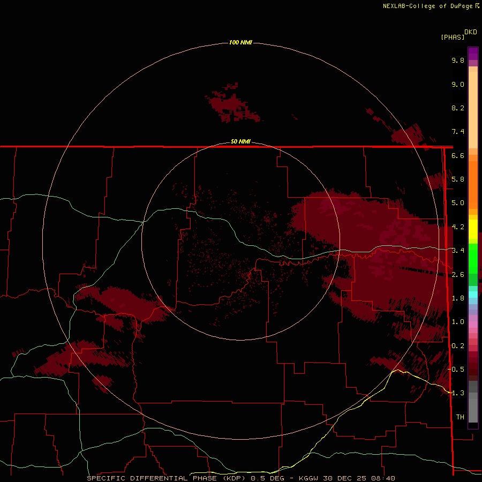482x482 pixels.
Task: Click the purple segment of the color bar
Action: 473,54
